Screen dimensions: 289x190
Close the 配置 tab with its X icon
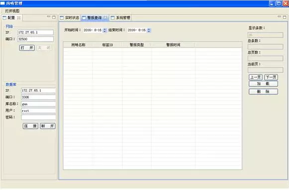(x=19, y=18)
